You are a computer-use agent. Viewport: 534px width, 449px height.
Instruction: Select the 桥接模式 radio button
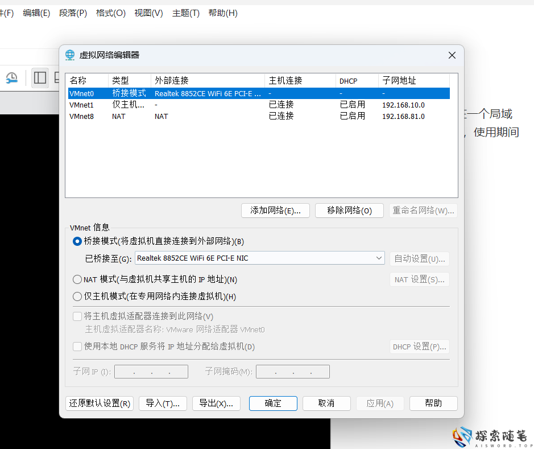pos(77,241)
